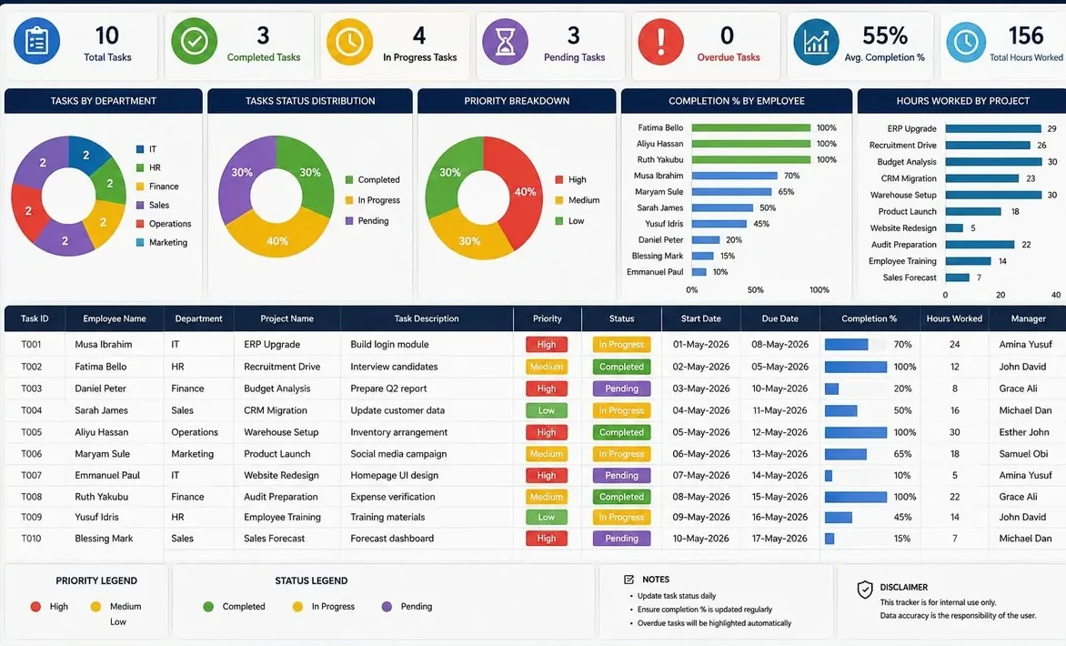Viewport: 1066px width, 646px height.
Task: Open the Avg. Completion chart icon
Action: (816, 42)
